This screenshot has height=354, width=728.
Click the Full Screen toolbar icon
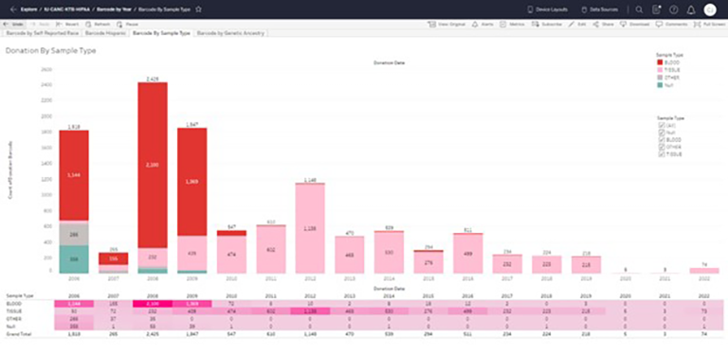(x=710, y=24)
